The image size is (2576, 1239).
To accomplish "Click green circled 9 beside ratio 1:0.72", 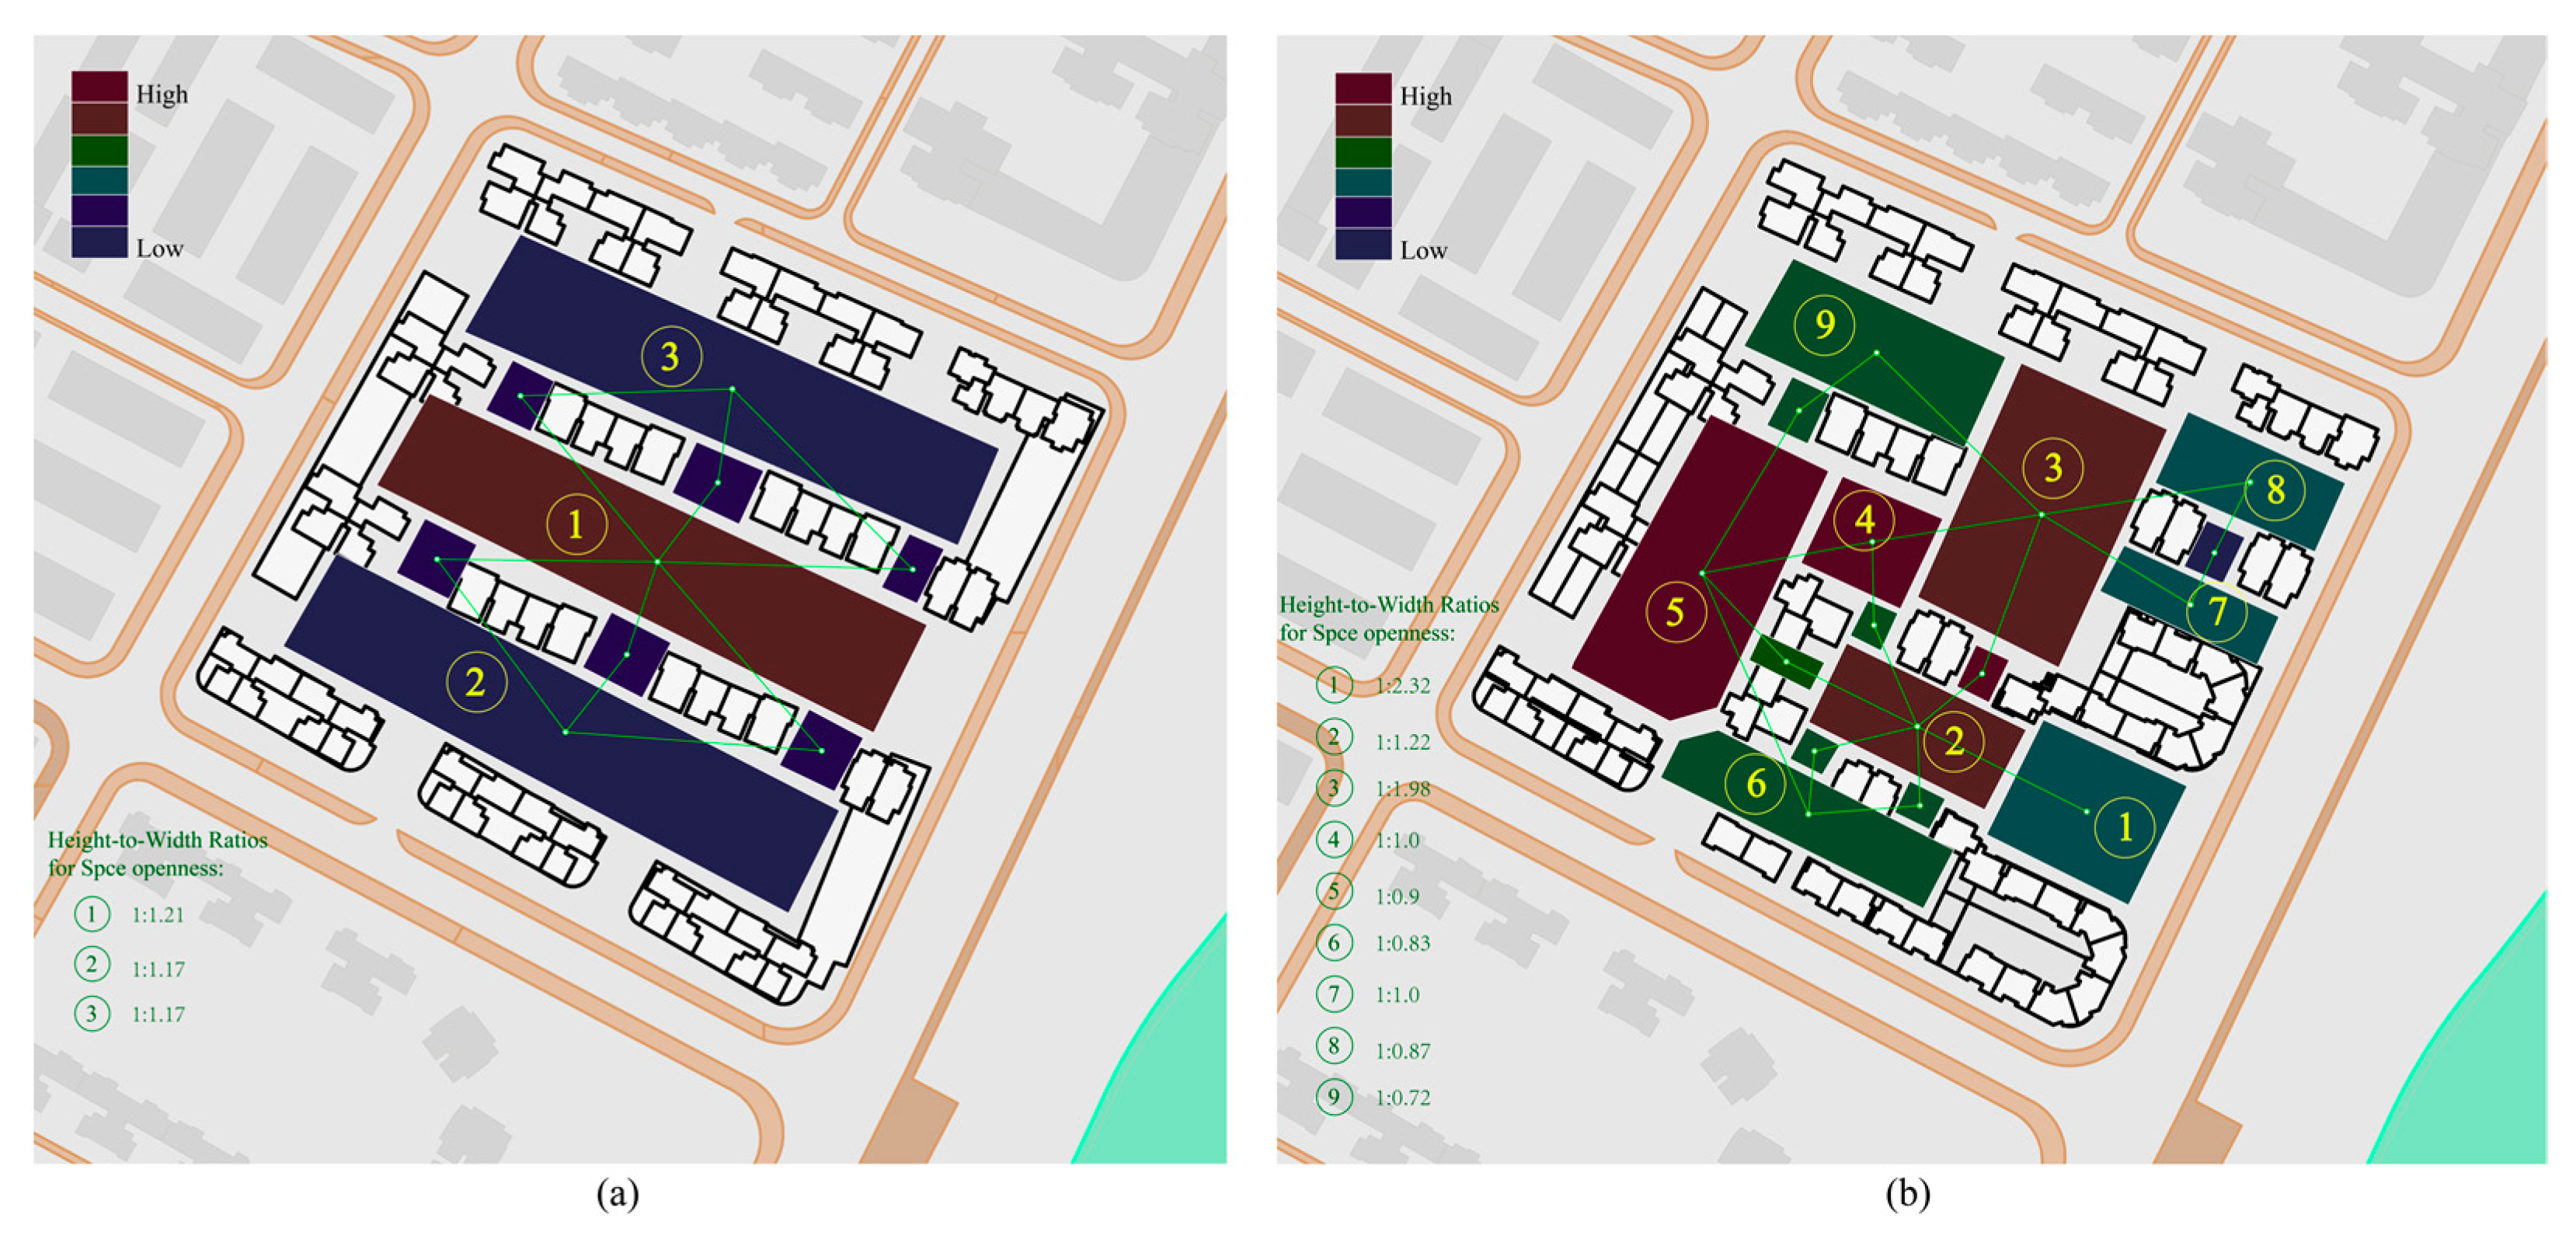I will [x=1334, y=1096].
